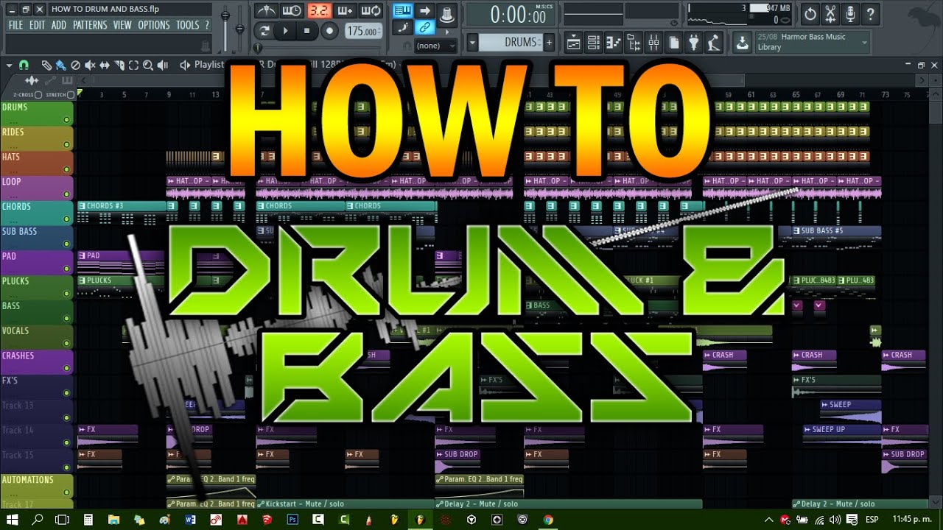Toggle the link icon for multilink controllers

tap(424, 27)
